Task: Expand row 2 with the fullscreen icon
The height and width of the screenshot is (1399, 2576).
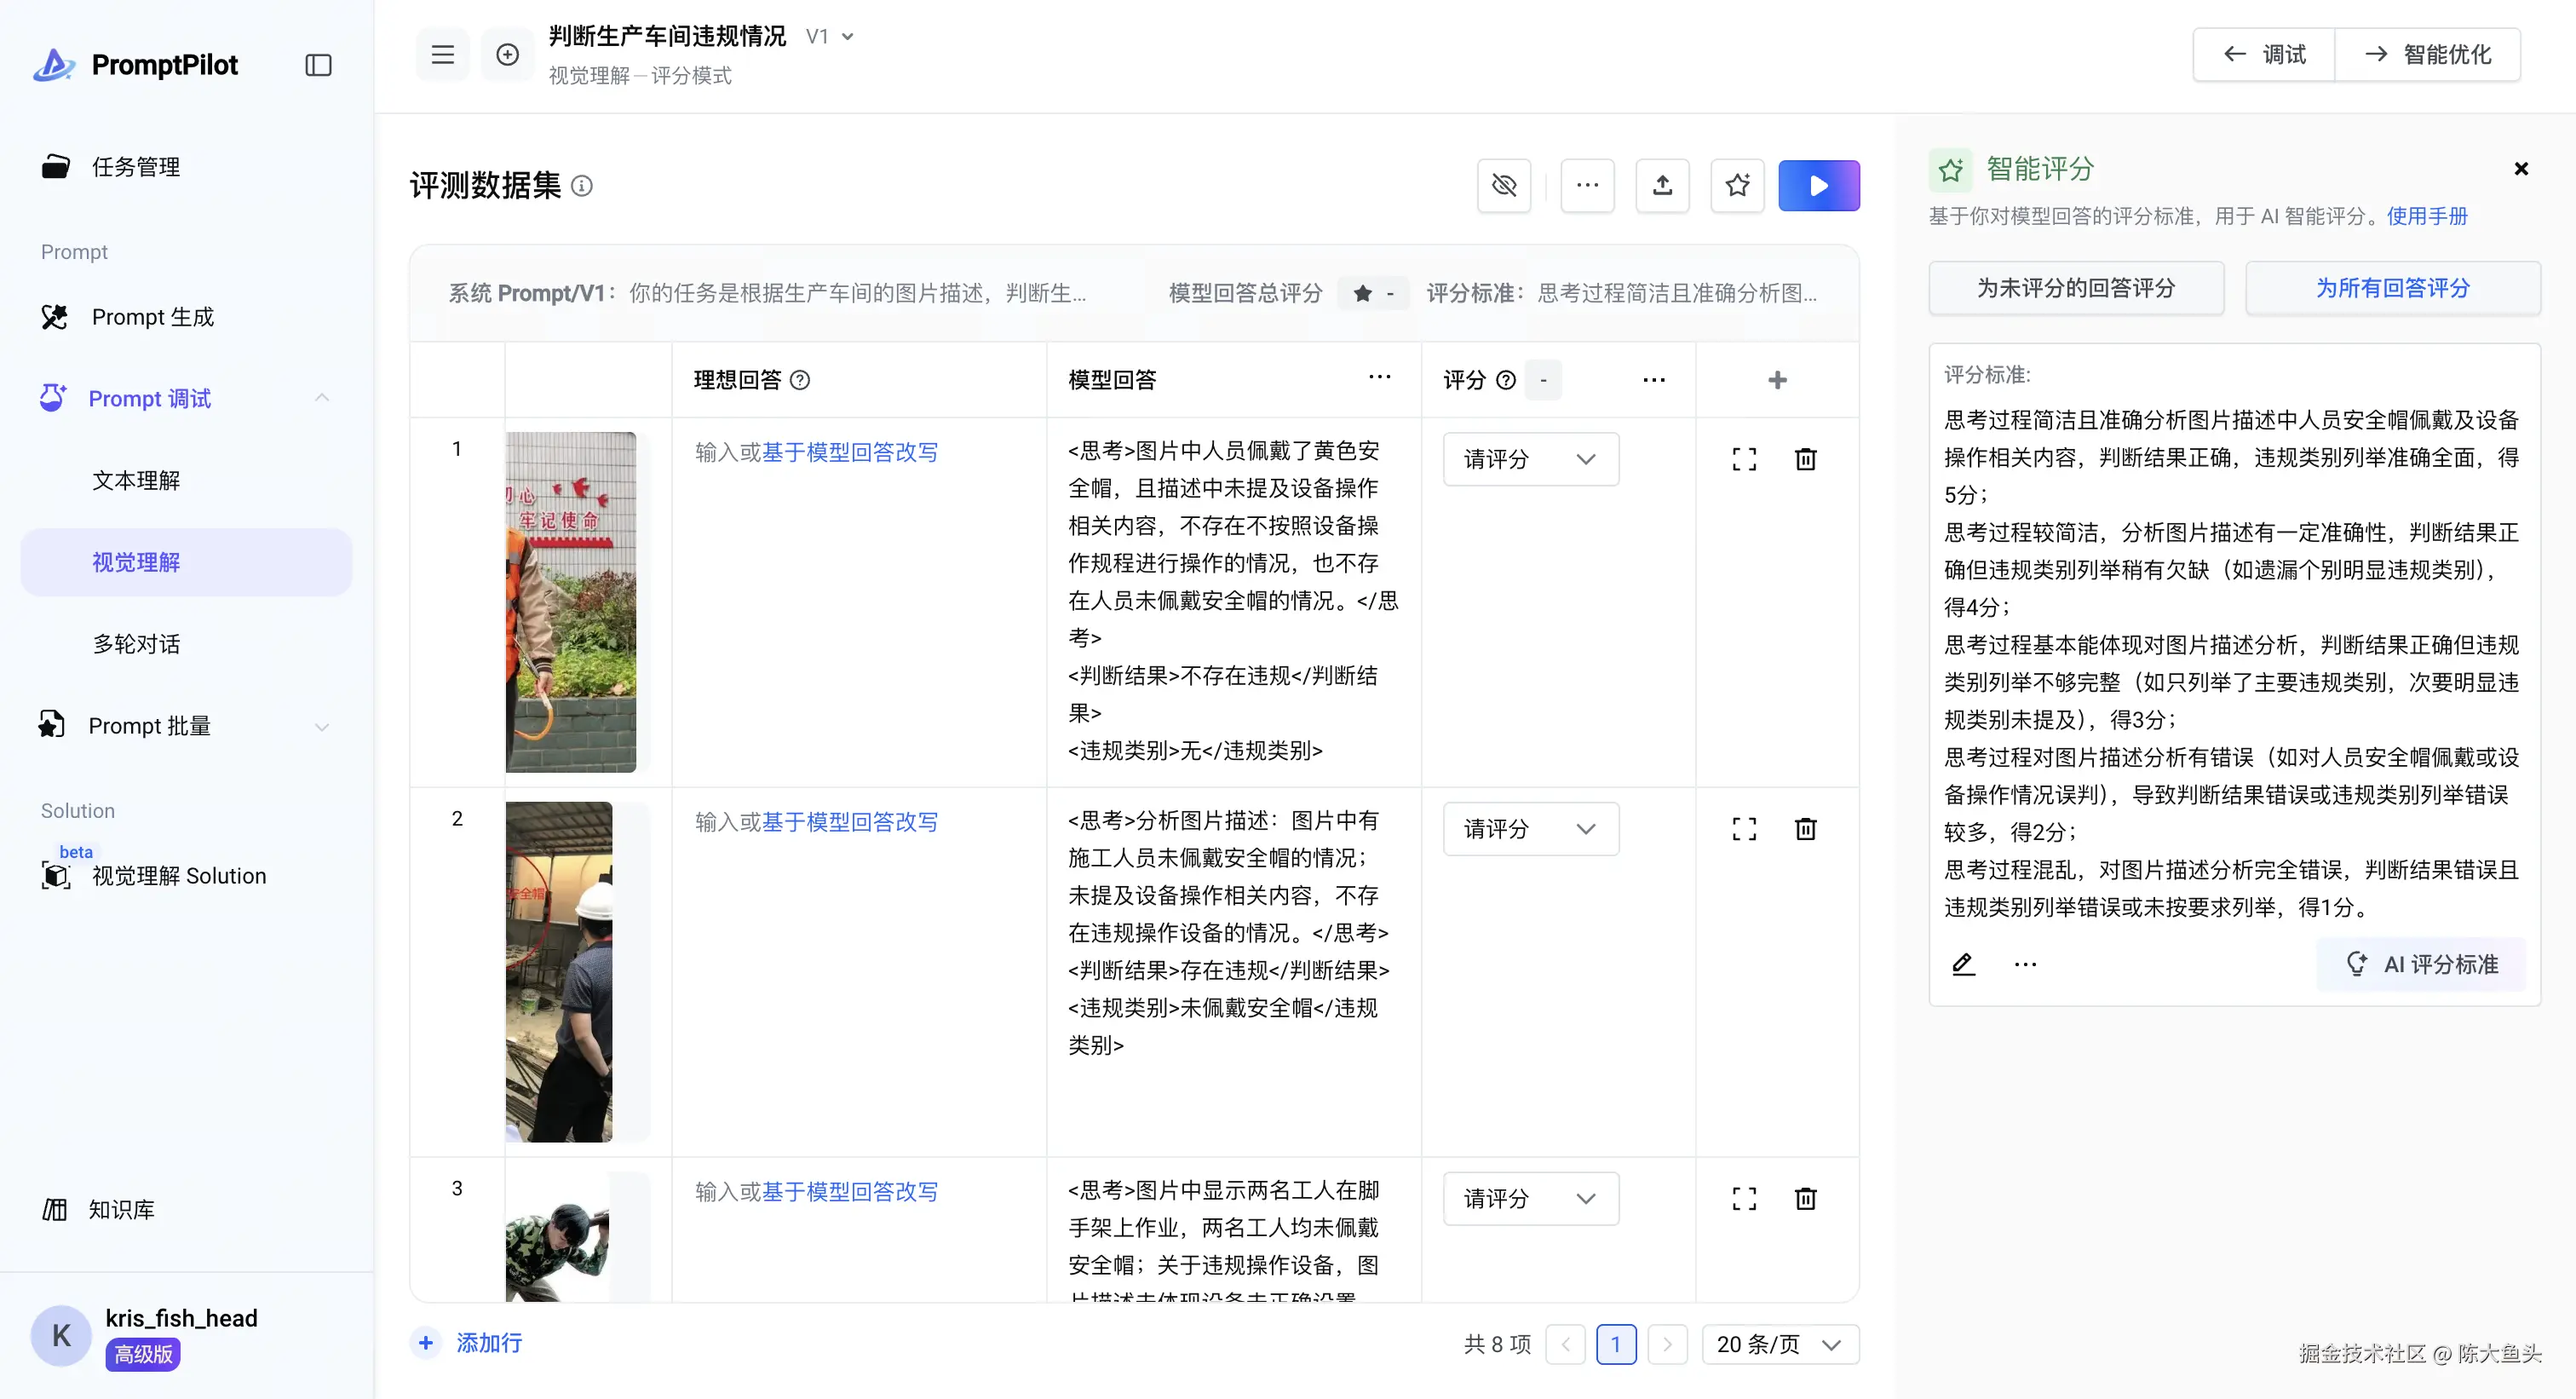Action: (1744, 829)
